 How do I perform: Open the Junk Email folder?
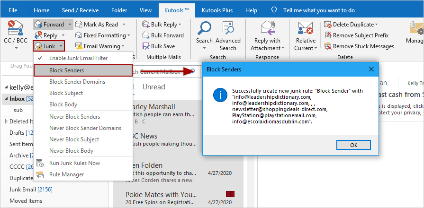pyautogui.click(x=31, y=190)
